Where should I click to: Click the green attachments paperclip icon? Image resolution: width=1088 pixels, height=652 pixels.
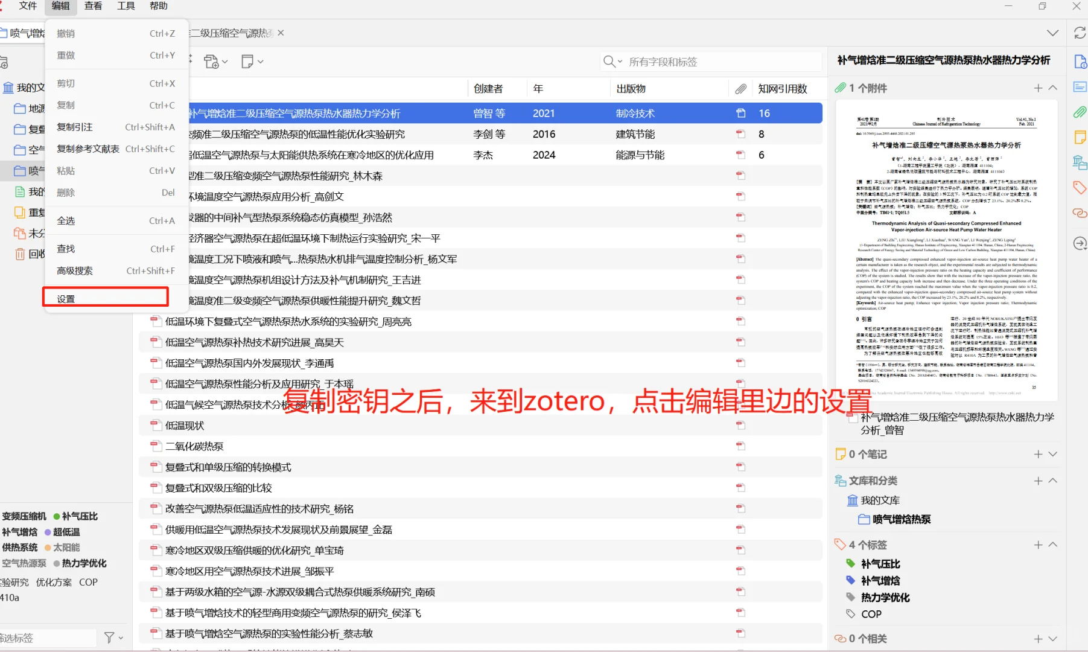coord(1080,112)
